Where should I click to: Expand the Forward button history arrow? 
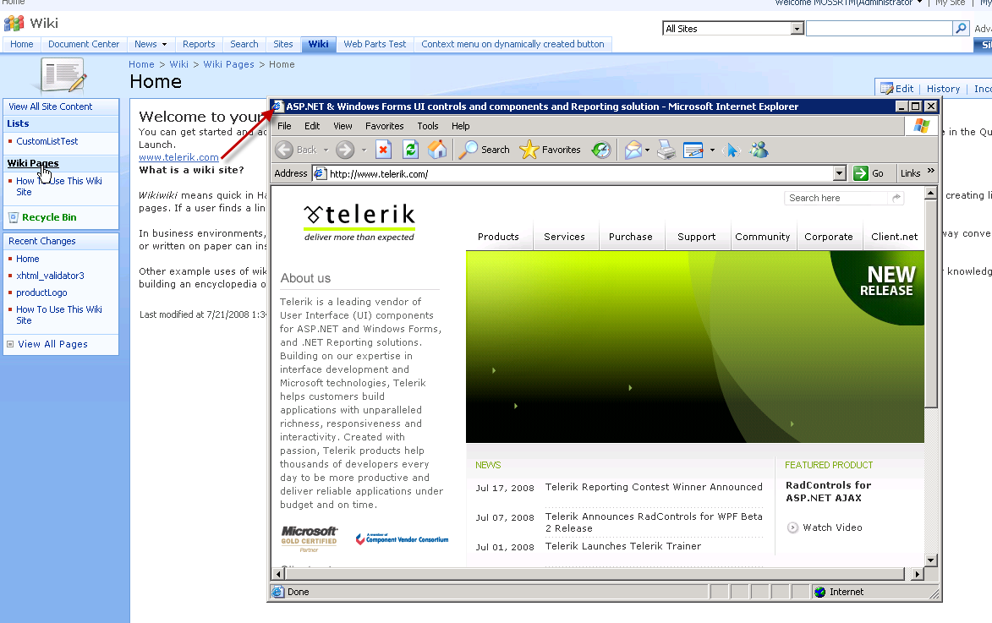pyautogui.click(x=364, y=150)
